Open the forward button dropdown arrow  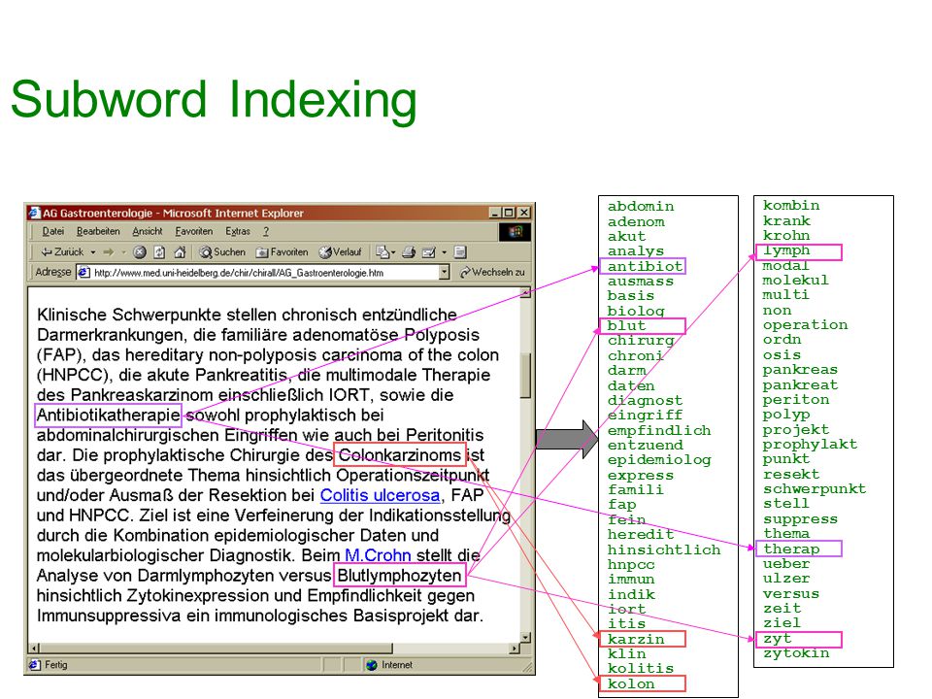123,252
